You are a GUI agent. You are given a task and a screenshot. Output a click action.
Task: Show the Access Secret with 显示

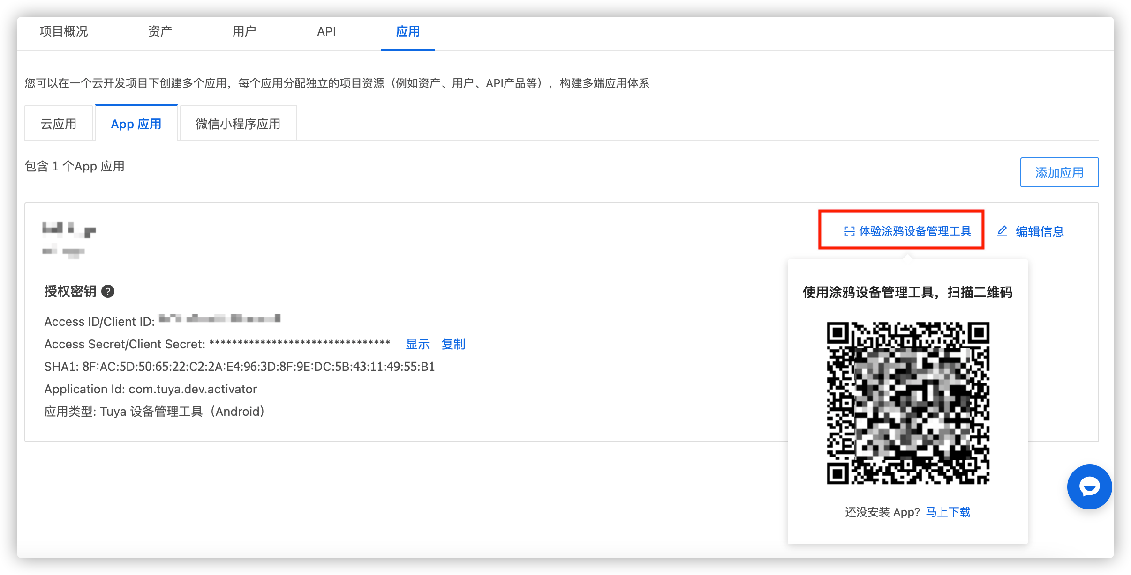point(418,344)
